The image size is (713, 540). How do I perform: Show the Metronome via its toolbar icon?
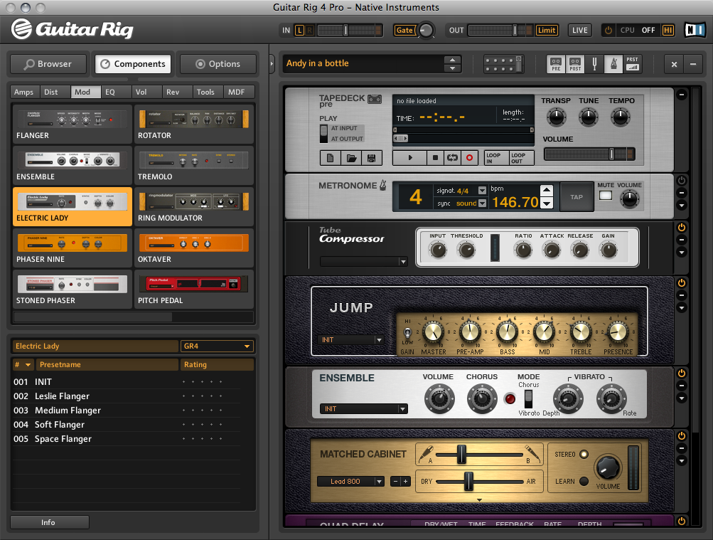point(614,64)
